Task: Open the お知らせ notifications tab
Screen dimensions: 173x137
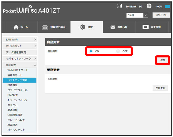Action: (x=119, y=27)
